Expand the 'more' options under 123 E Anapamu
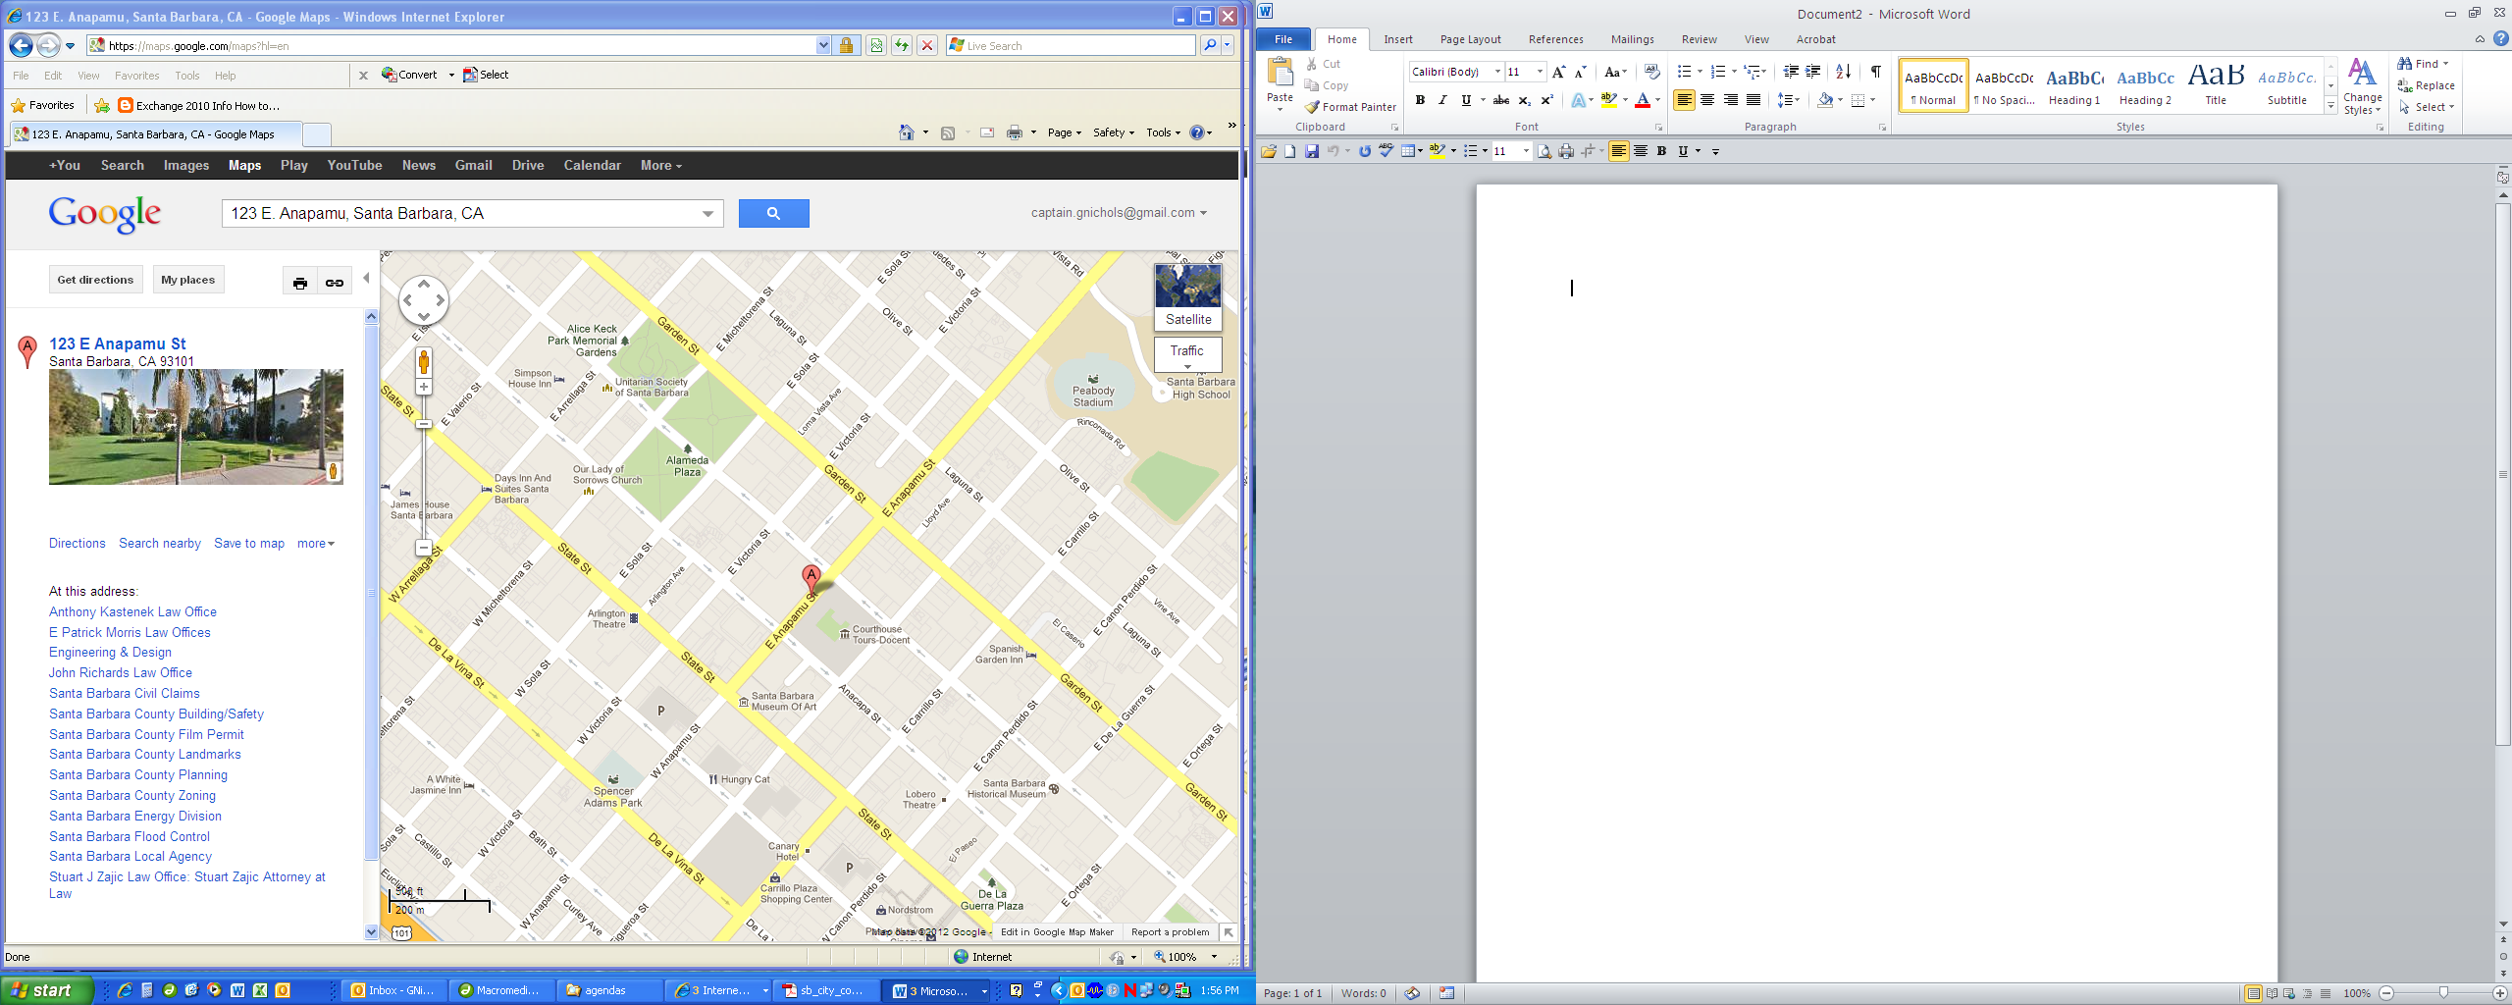The width and height of the screenshot is (2512, 1005). pyautogui.click(x=316, y=543)
